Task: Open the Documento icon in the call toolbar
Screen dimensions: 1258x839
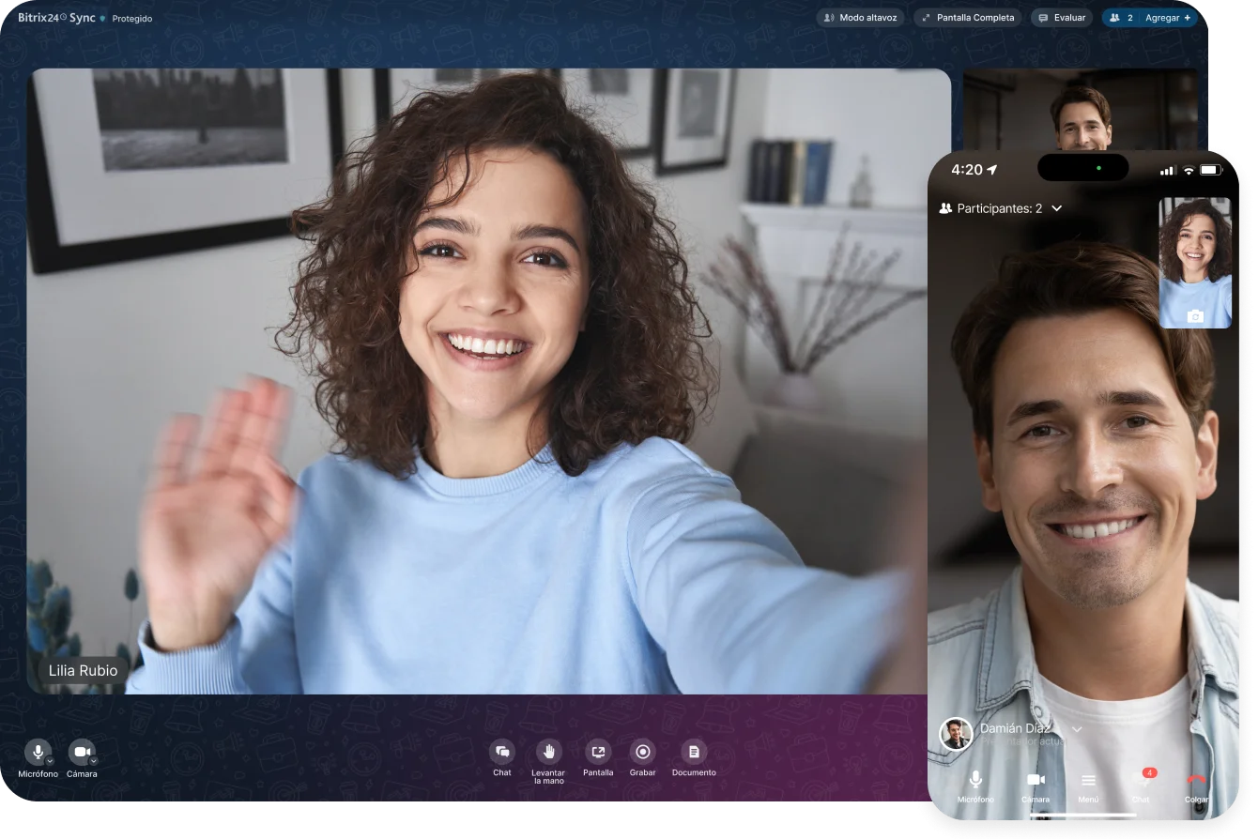Action: click(x=694, y=754)
